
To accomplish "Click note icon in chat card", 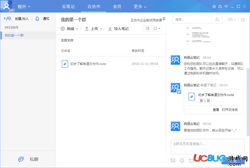I will (x=192, y=97).
